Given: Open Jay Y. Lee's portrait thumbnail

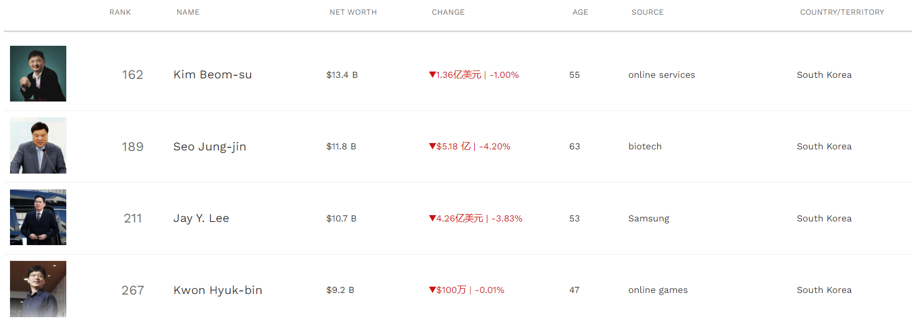Looking at the screenshot, I should coord(38,217).
